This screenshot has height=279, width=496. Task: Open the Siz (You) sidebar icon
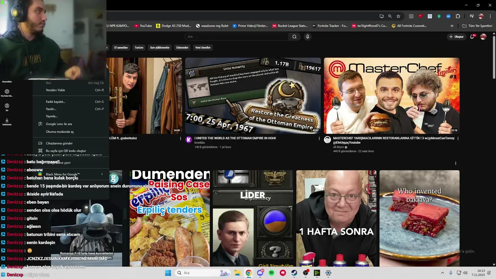click(x=7, y=107)
